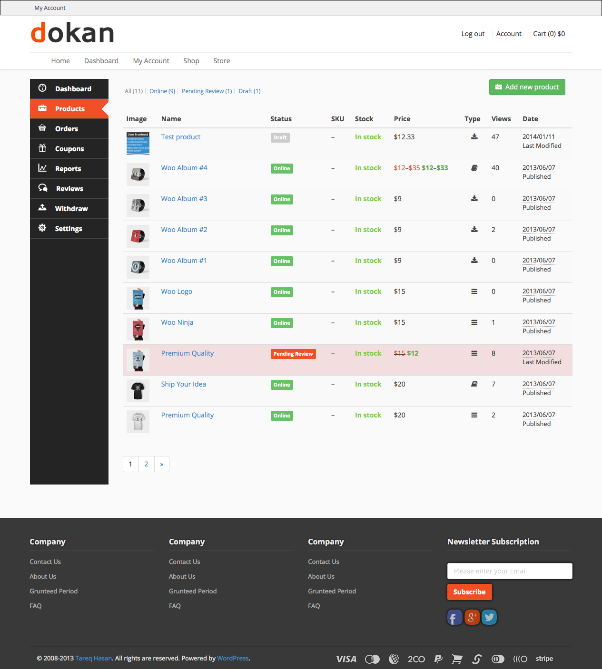Viewport: 602px width, 669px height.
Task: Click the newsletter email input field
Action: [510, 571]
